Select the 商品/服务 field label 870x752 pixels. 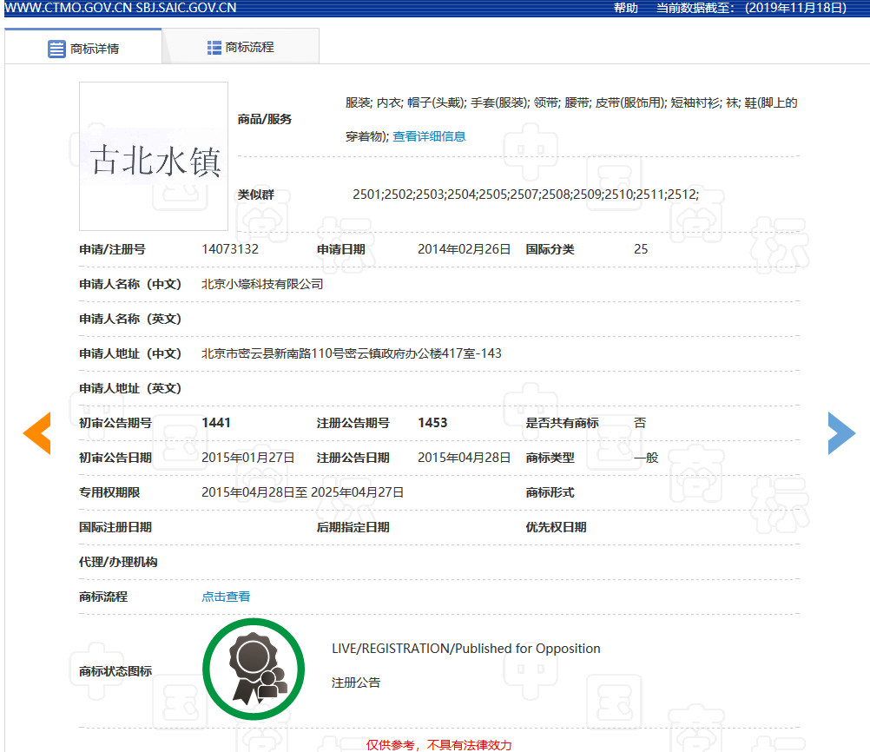tap(265, 119)
